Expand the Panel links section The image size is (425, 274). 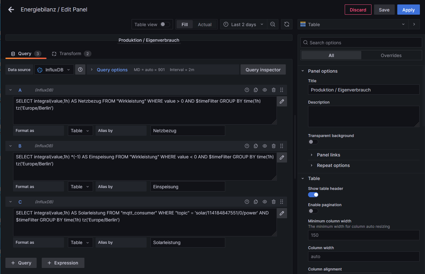328,155
